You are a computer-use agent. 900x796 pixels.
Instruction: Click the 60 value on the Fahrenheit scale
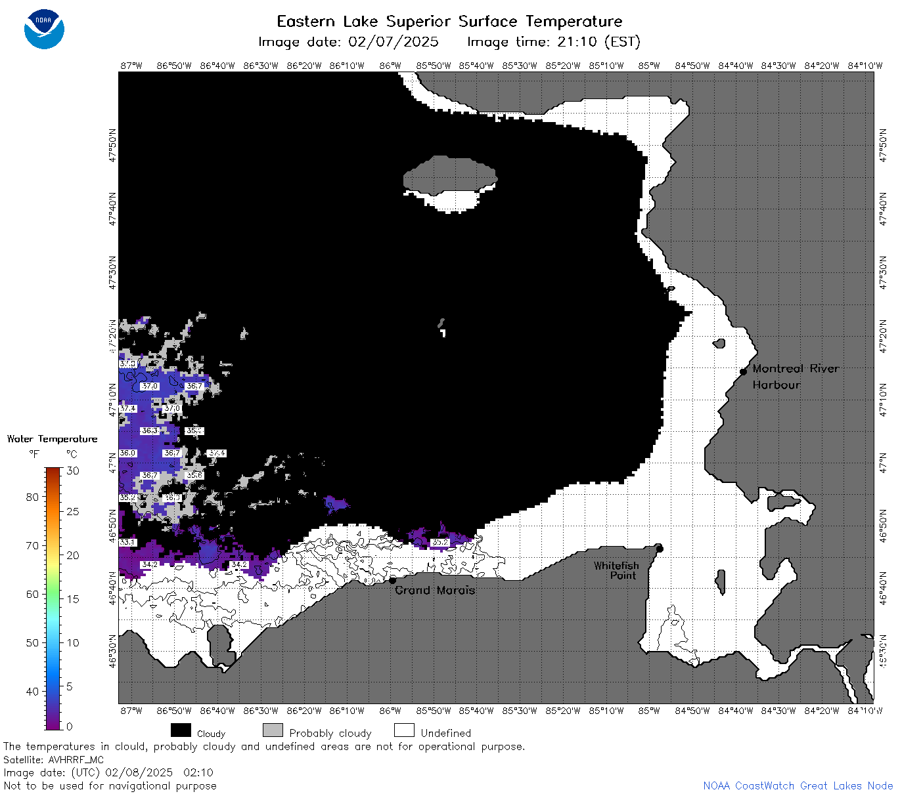pyautogui.click(x=32, y=594)
